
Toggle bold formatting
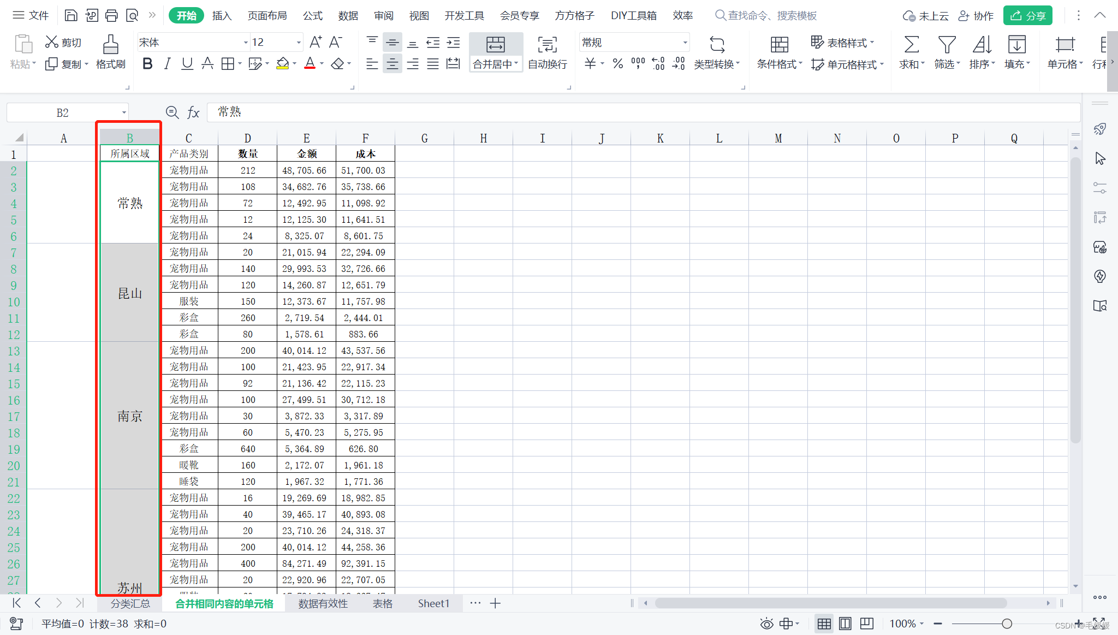click(147, 64)
